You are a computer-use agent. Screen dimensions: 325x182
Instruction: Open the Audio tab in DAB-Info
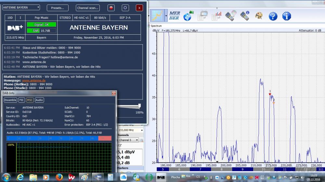pyautogui.click(x=39, y=100)
